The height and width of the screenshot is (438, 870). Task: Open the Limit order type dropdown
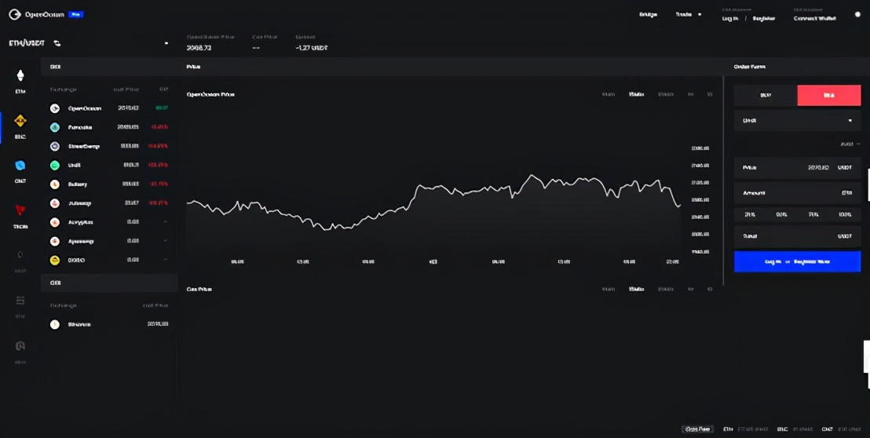797,121
